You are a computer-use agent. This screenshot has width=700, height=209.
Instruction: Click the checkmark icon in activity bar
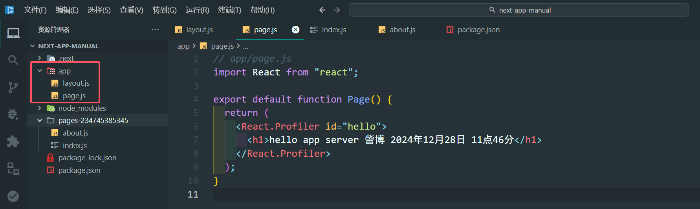(x=13, y=196)
